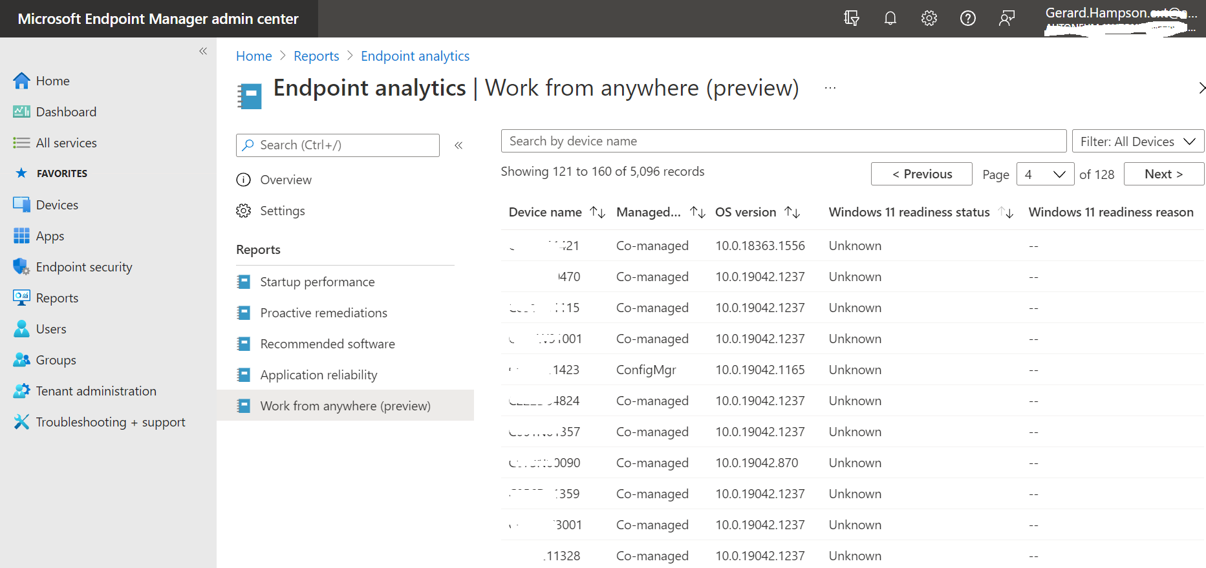The image size is (1206, 568).
Task: Click the Reports breadcrumb link
Action: point(316,56)
